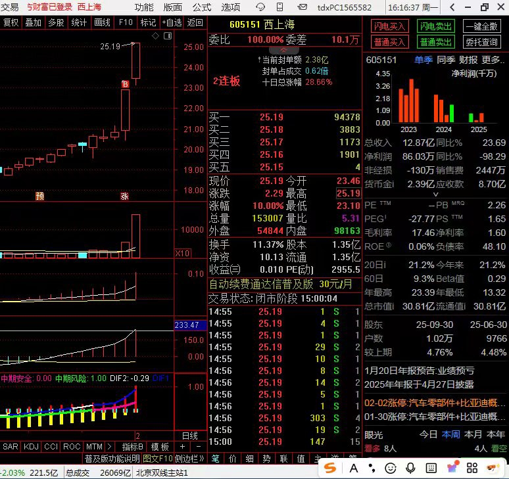Open the 交易 menu
The height and width of the screenshot is (479, 509).
(x=9, y=7)
